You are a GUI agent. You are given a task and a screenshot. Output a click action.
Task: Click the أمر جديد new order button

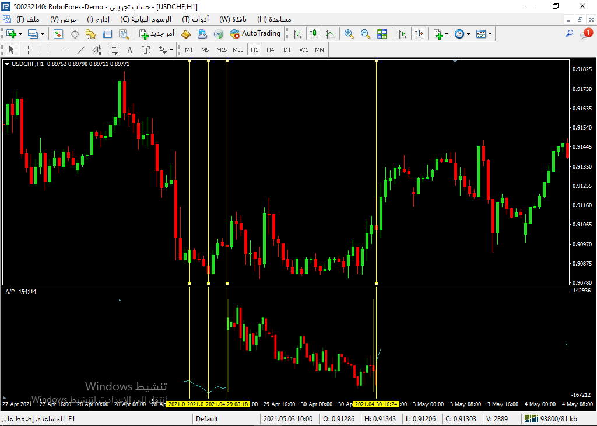point(157,34)
